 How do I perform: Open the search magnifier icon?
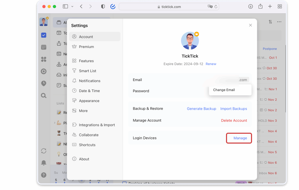point(44,95)
